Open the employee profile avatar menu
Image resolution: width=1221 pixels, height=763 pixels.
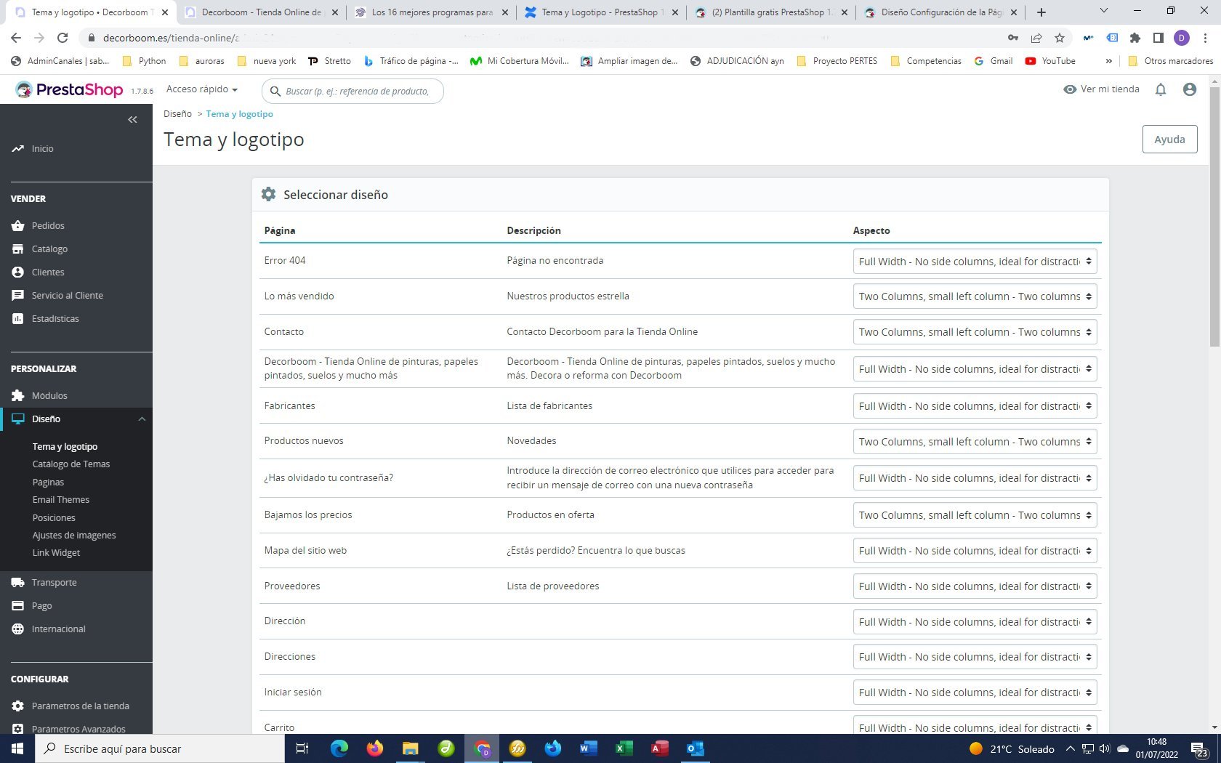pos(1190,89)
